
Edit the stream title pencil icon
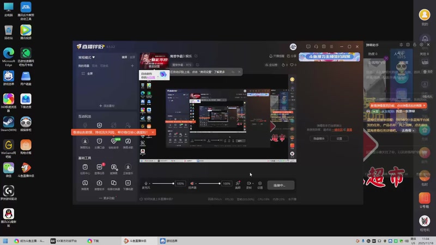tap(196, 56)
